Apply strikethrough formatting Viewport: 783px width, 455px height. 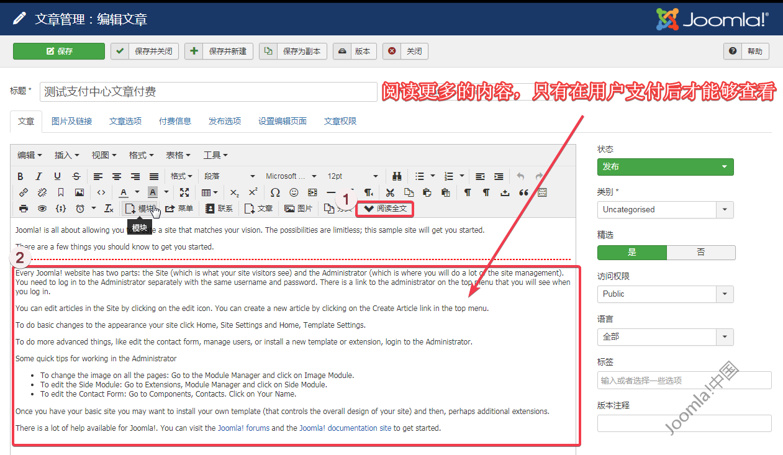[76, 176]
